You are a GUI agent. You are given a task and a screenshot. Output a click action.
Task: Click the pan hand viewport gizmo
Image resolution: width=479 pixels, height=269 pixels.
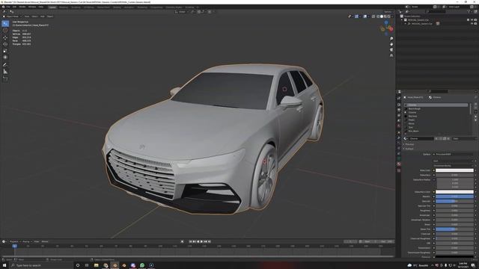(391, 44)
